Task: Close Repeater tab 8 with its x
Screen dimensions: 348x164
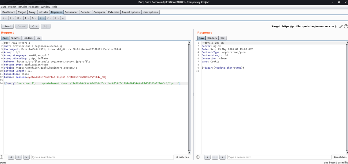Action: pos(58,18)
